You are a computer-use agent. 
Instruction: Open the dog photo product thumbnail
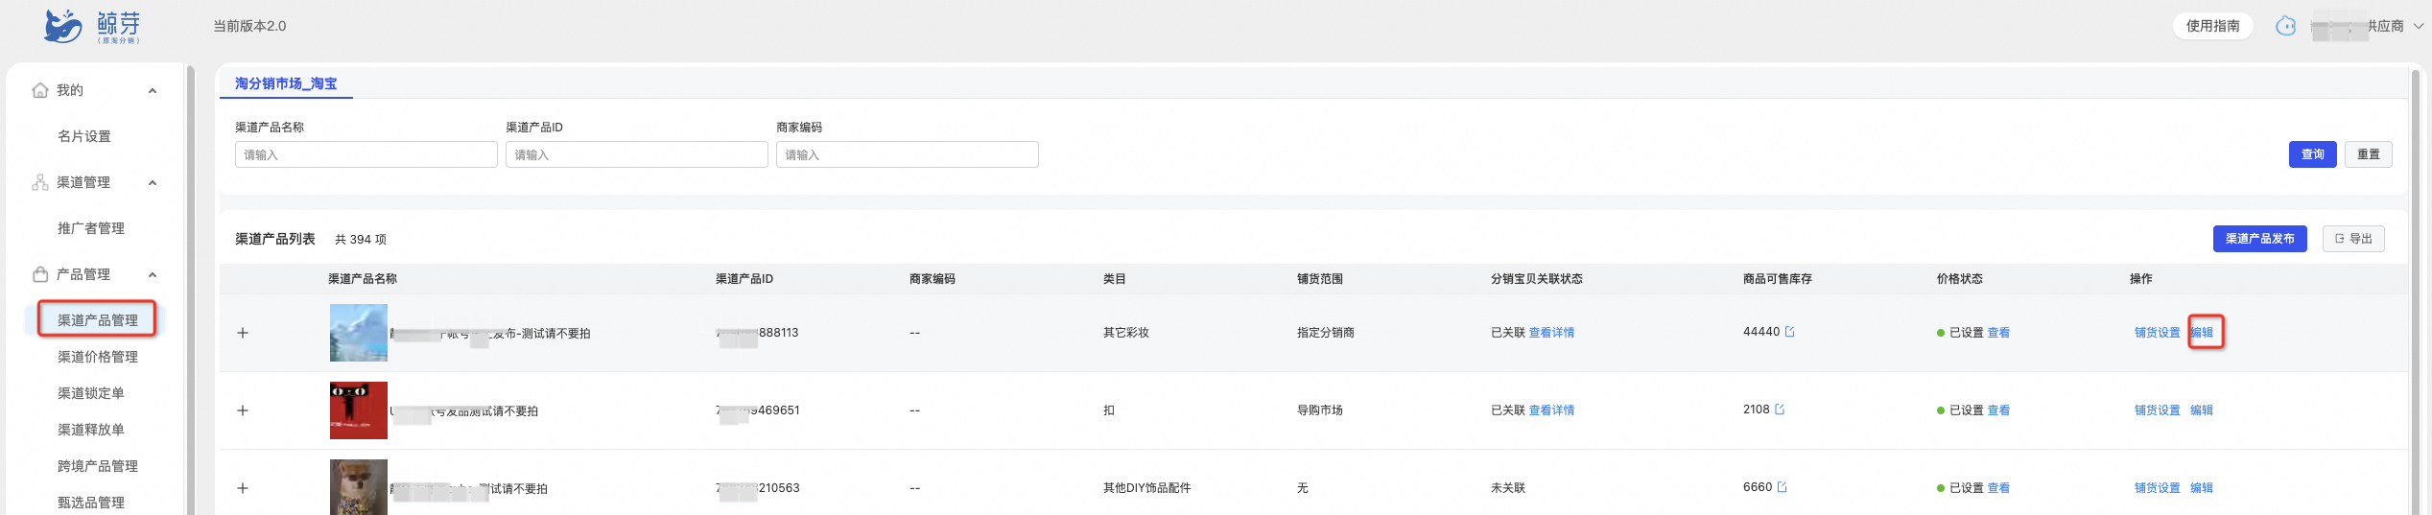coord(359,487)
